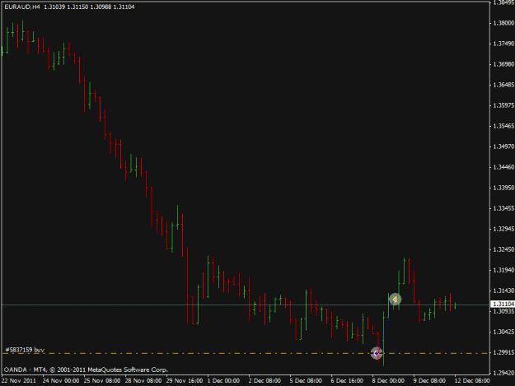Click the order close arrow marker
The image size is (515, 386).
click(x=396, y=299)
